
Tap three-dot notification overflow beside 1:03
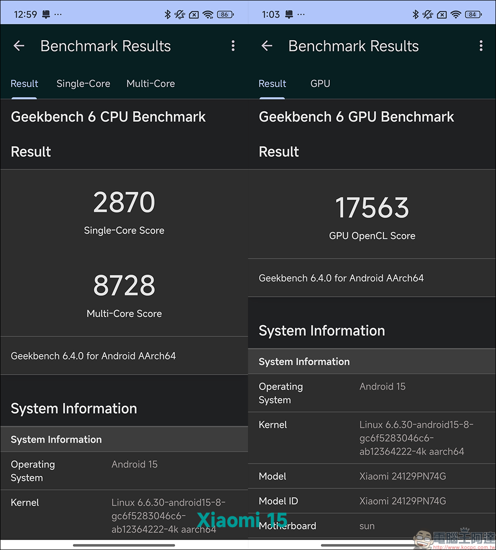[x=301, y=14]
